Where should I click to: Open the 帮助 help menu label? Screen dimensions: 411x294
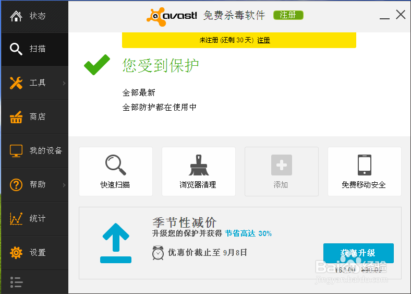pyautogui.click(x=38, y=184)
